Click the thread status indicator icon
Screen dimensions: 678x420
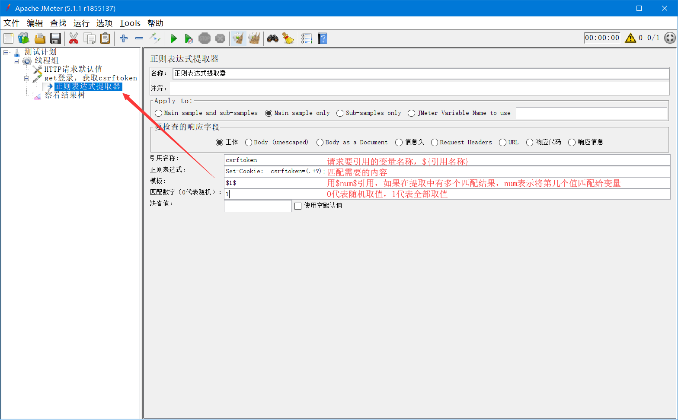pyautogui.click(x=670, y=38)
